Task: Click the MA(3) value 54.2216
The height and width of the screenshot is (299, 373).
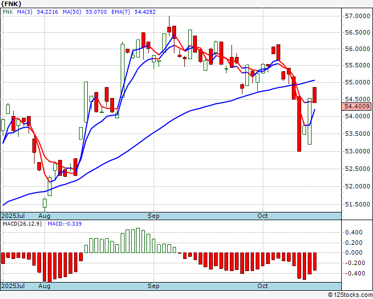Action: click(x=47, y=12)
